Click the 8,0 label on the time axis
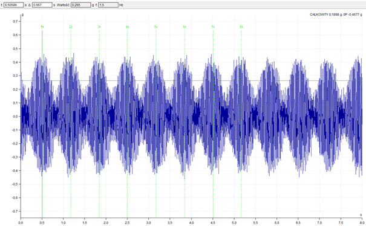This screenshot has height=226, width=366. (x=362, y=223)
